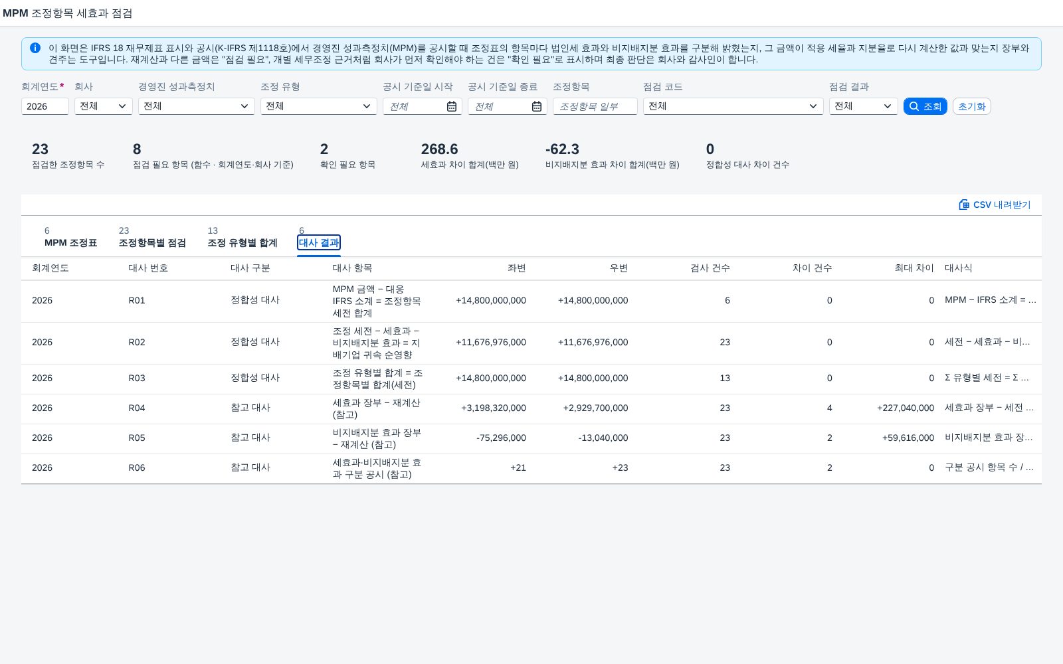The width and height of the screenshot is (1063, 664).
Task: Open the 점검 코드 dropdown
Action: click(x=733, y=106)
